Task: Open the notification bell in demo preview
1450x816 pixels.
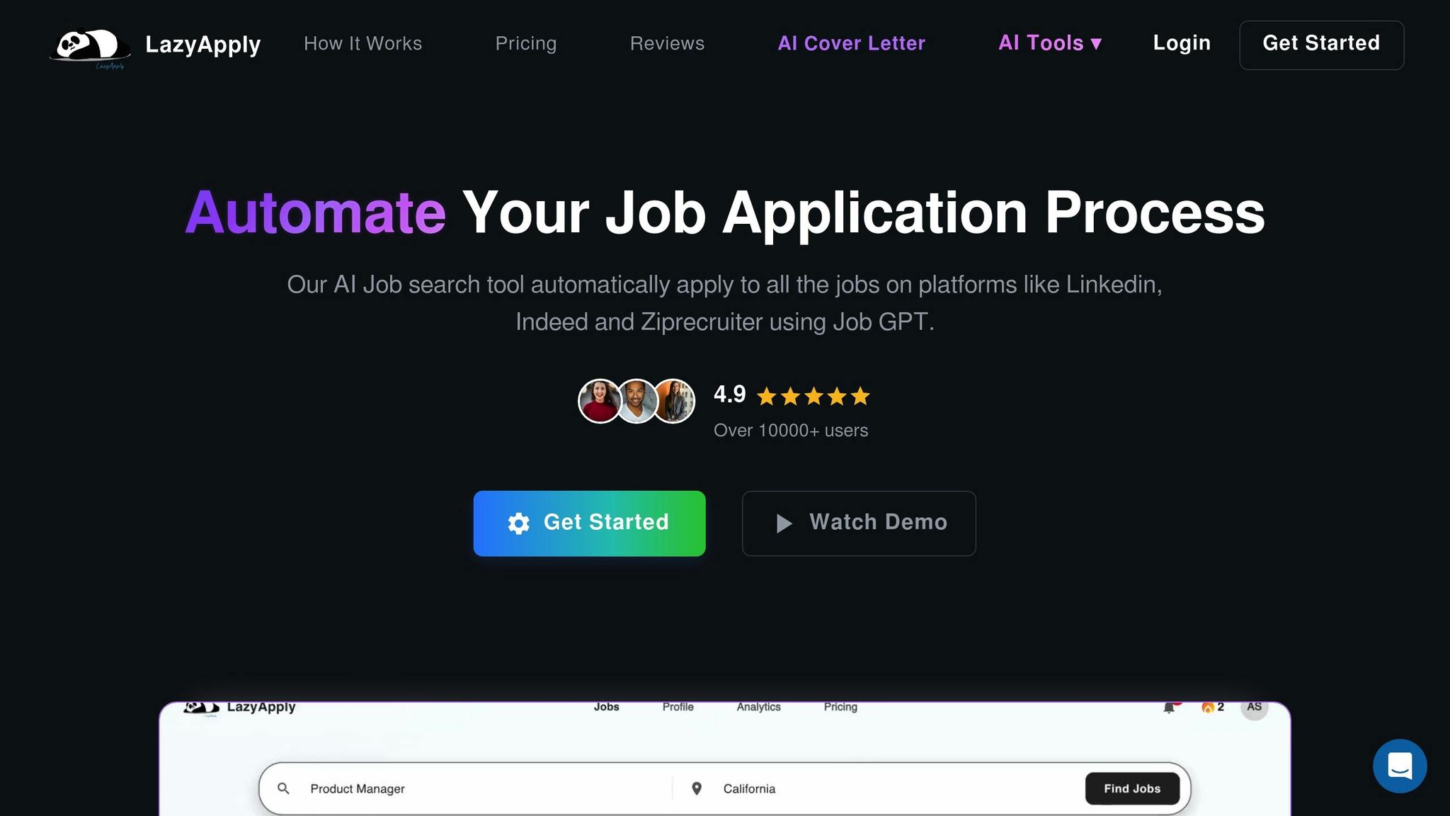Action: click(x=1170, y=708)
